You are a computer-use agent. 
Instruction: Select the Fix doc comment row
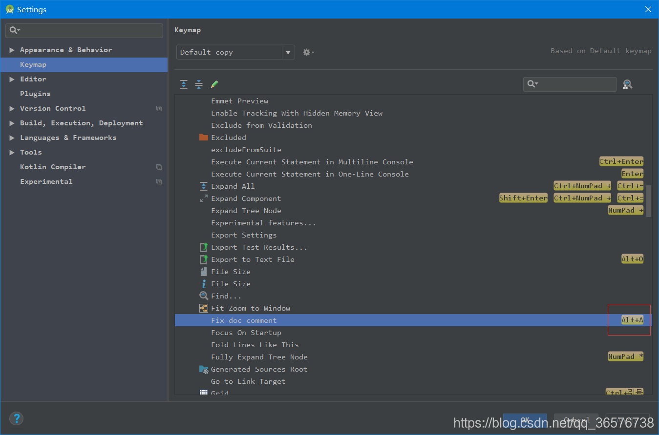(413, 320)
